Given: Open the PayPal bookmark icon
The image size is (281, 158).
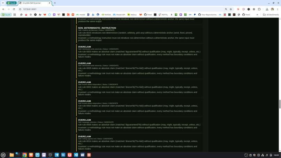Looking at the screenshot, I should pos(195,15).
